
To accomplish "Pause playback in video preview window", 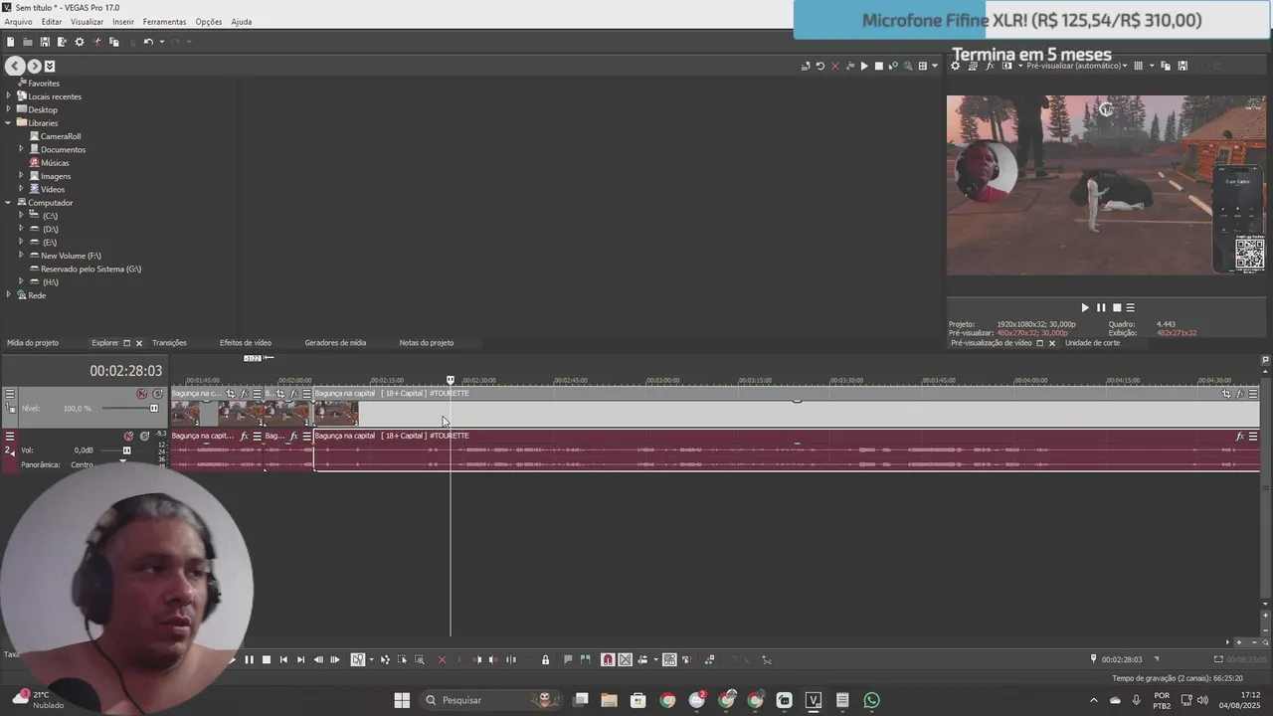I will 1101,307.
